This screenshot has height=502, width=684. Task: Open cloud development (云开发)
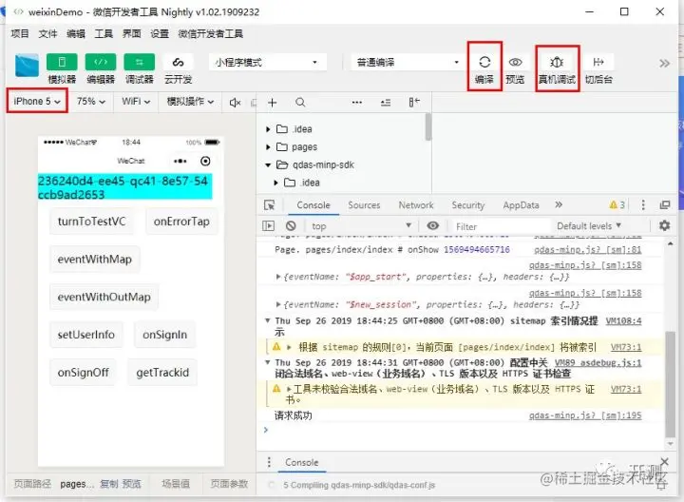178,62
